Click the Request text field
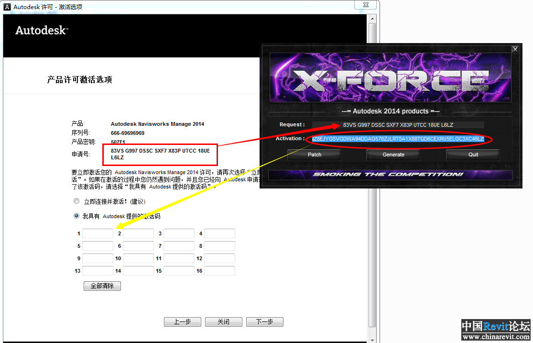533x343 pixels. [x=398, y=125]
